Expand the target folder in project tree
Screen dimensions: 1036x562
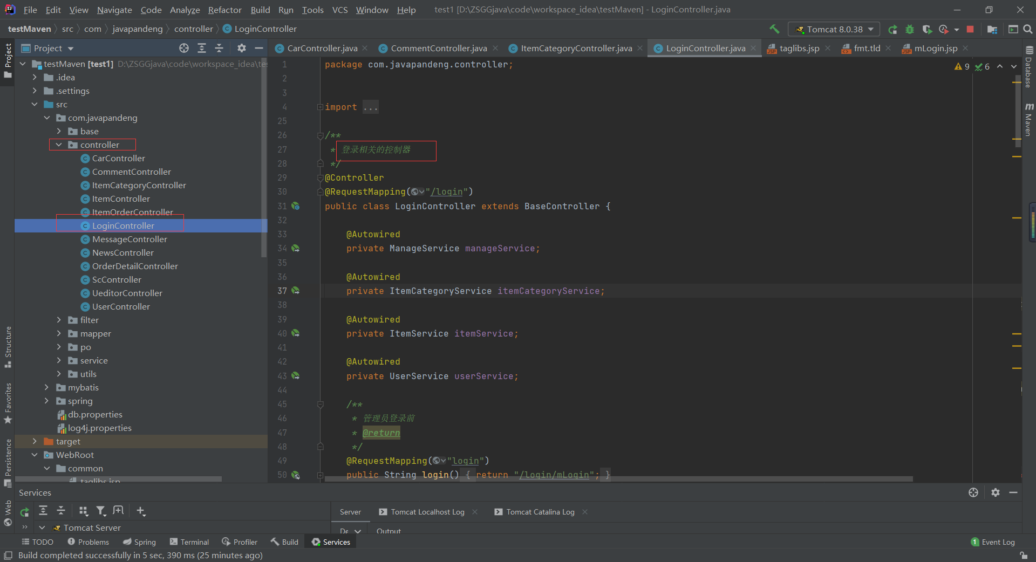point(35,442)
